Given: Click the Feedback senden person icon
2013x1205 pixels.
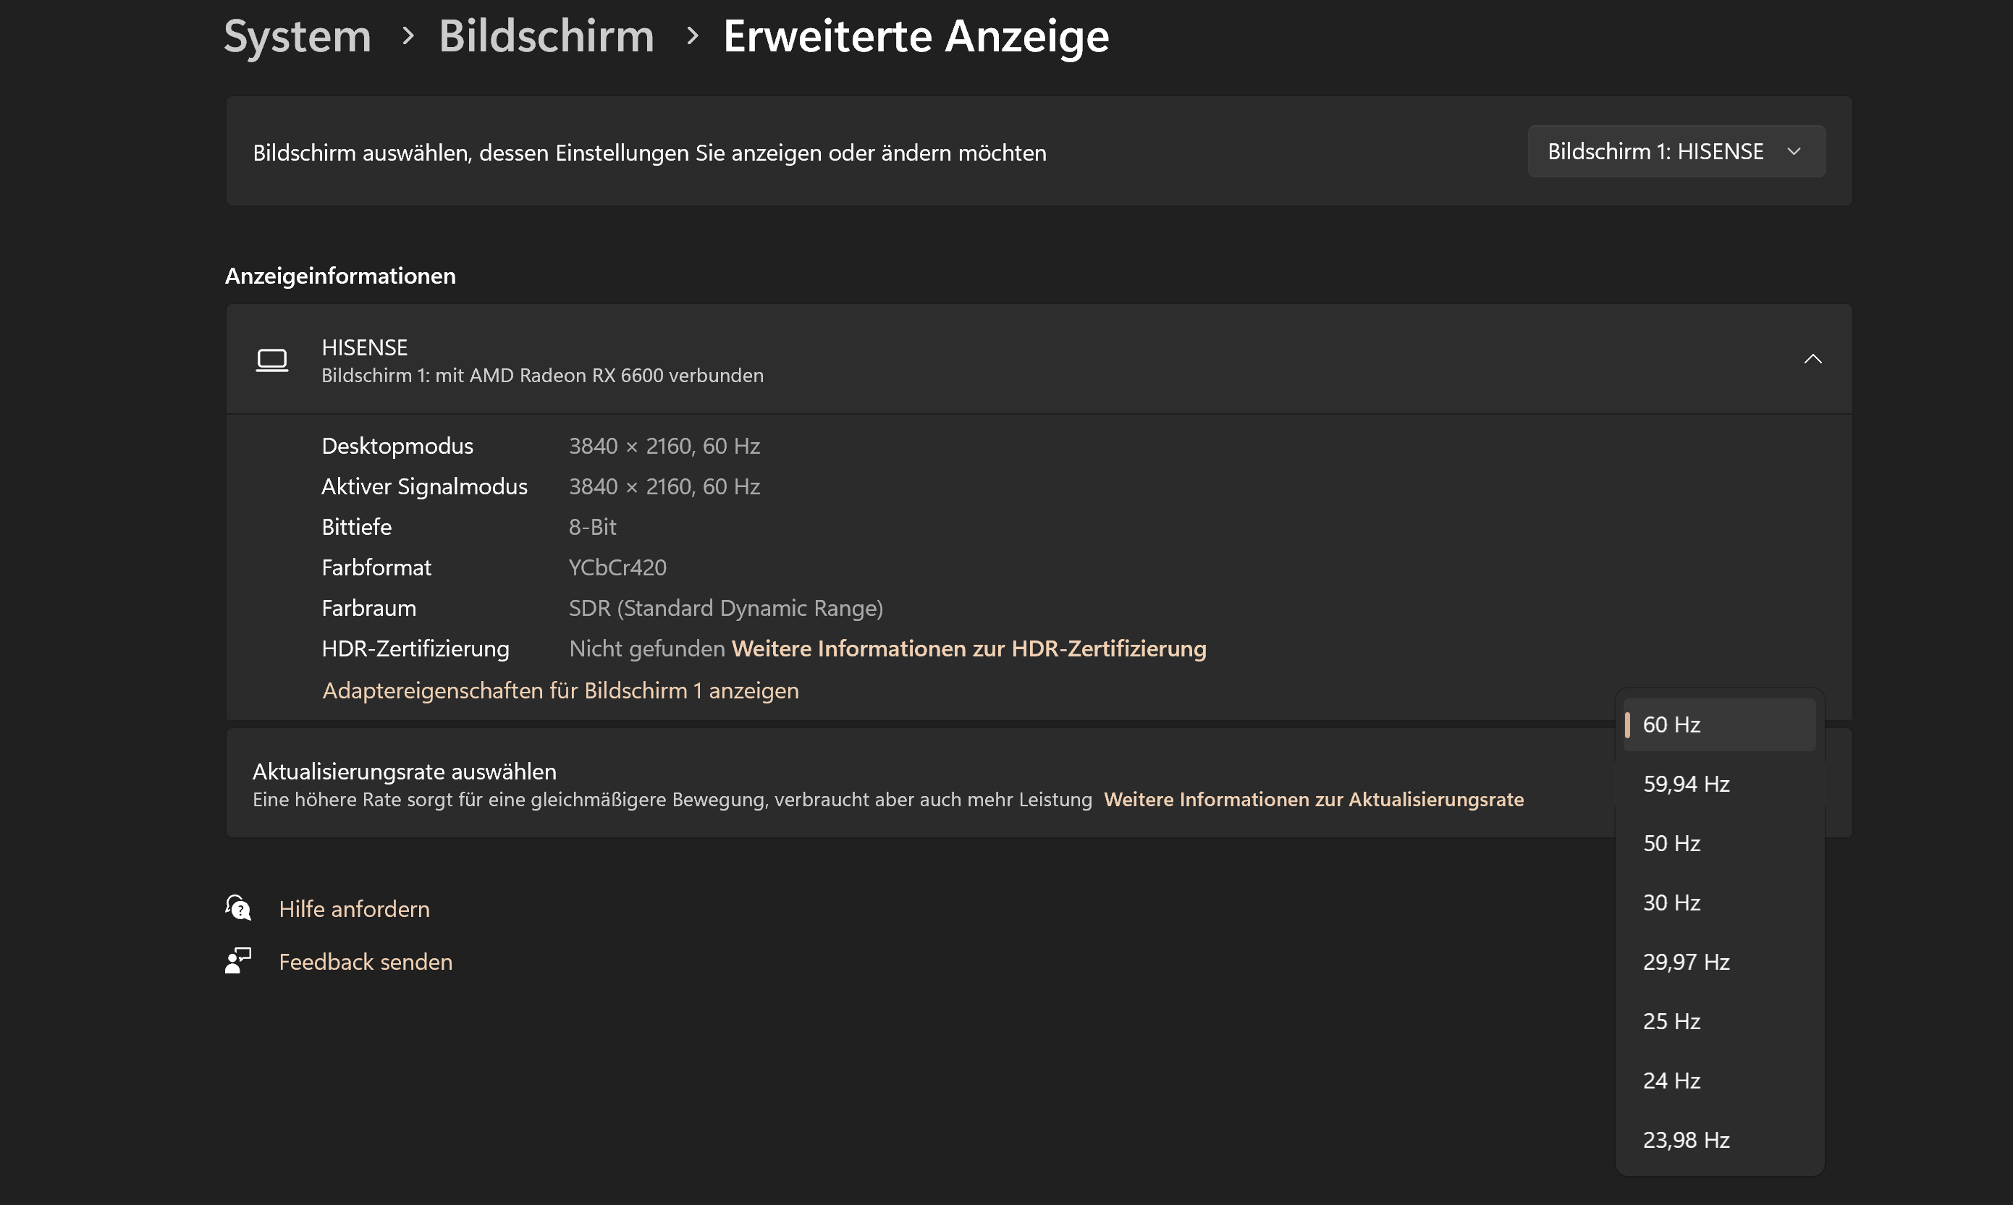Looking at the screenshot, I should [238, 960].
